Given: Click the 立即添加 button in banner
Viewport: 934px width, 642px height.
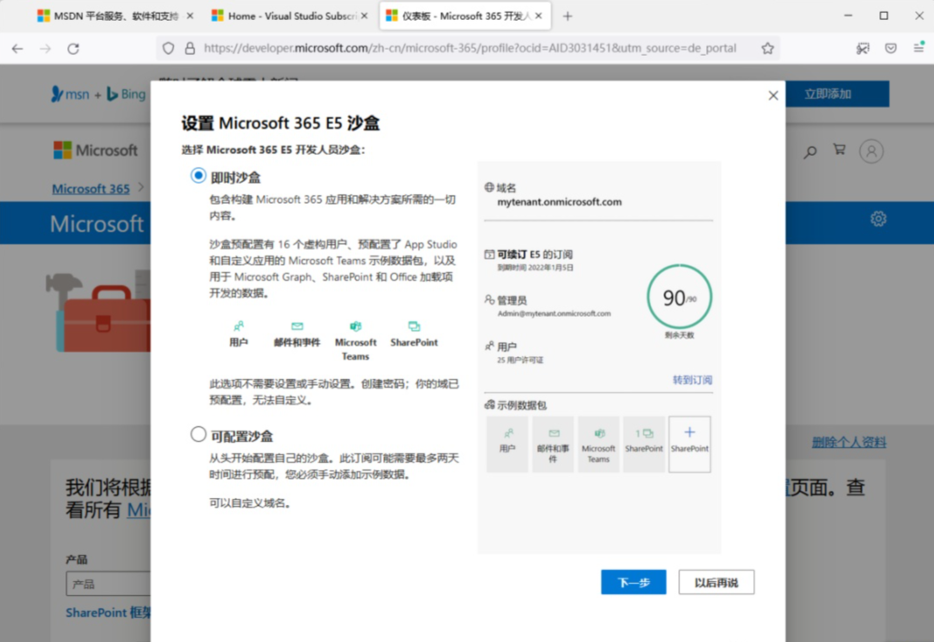Looking at the screenshot, I should (x=837, y=93).
